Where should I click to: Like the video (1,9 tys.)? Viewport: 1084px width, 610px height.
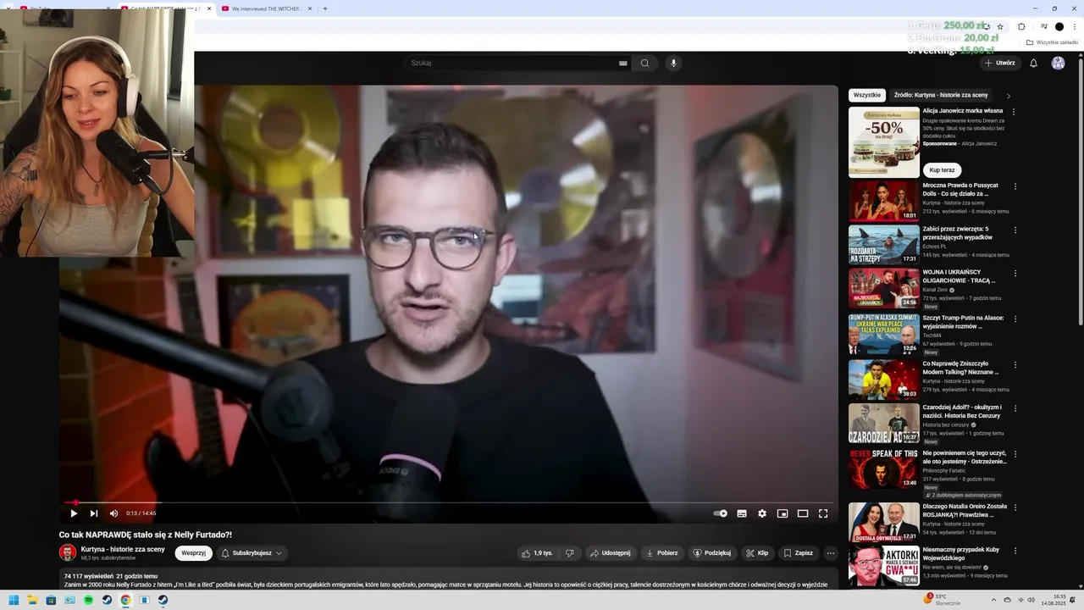[537, 553]
